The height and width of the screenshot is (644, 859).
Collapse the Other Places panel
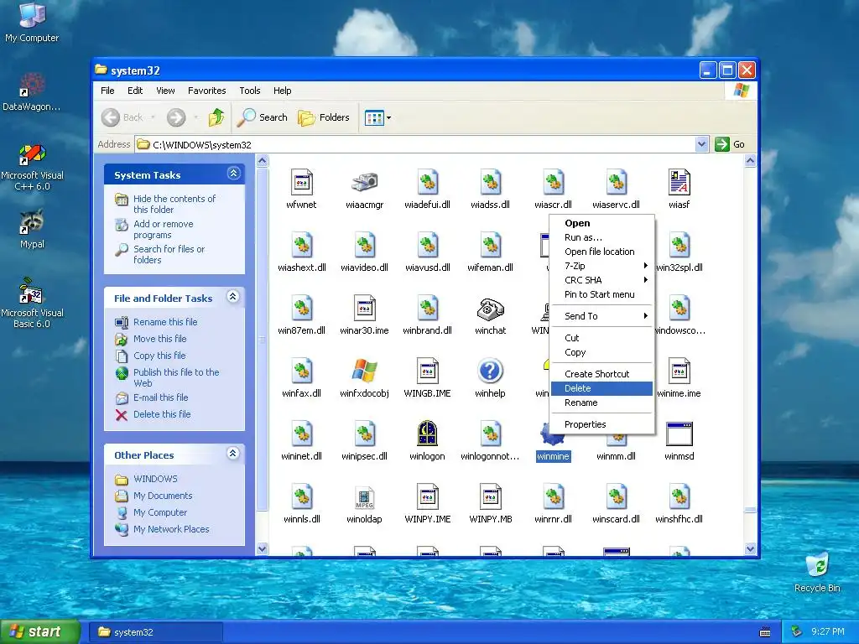[x=233, y=454]
